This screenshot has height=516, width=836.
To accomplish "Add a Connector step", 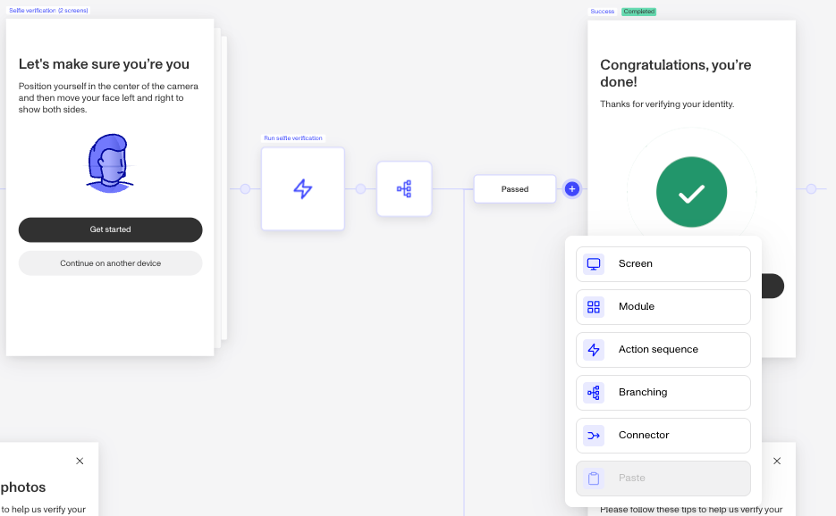I will point(663,436).
